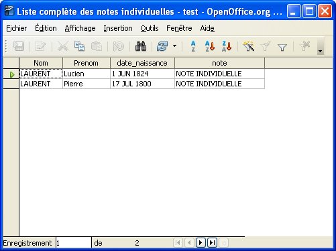Open the Fenêtre menu

179,28
